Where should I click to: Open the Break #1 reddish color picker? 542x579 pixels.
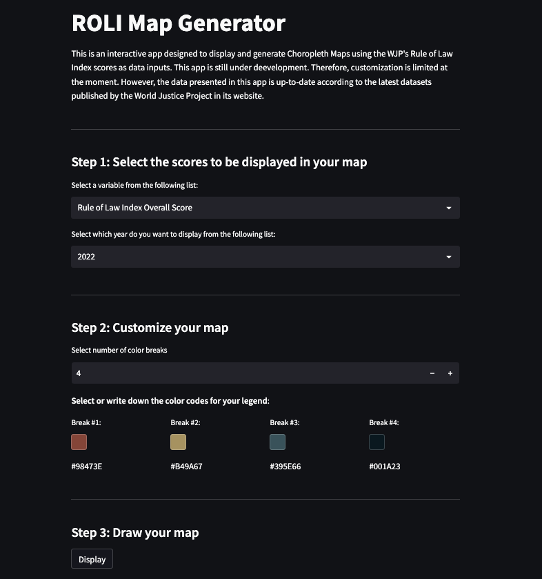79,442
